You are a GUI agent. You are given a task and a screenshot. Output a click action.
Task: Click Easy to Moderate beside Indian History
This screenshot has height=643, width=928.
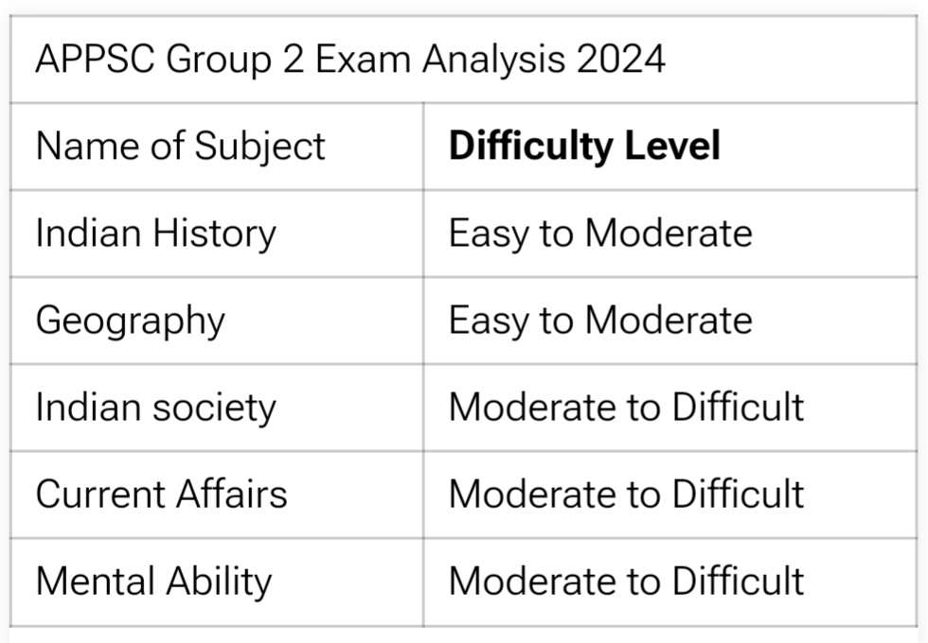(600, 234)
